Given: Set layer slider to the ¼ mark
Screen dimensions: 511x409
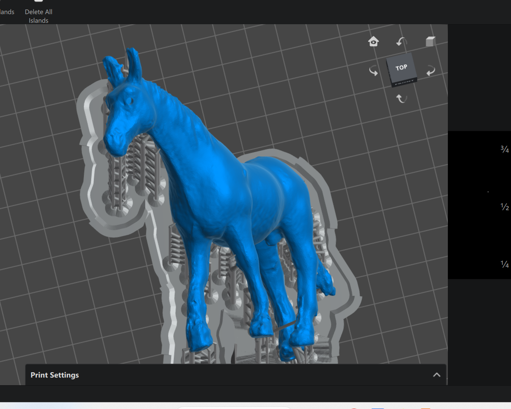Looking at the screenshot, I should point(505,264).
